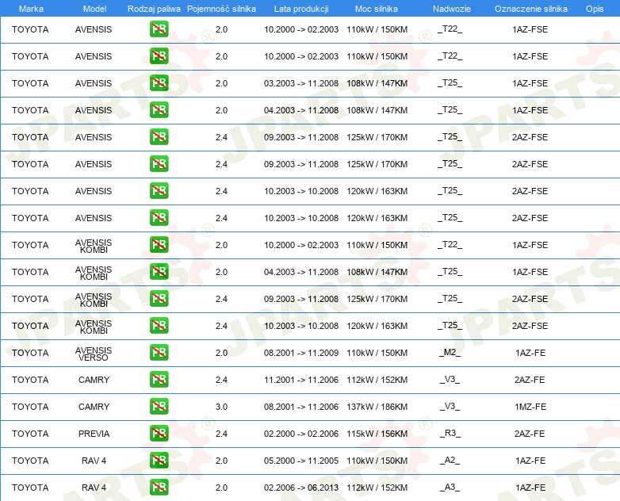Click the '115kW / 156KM' power cell
Screen dimensions: 620x501
377,434
